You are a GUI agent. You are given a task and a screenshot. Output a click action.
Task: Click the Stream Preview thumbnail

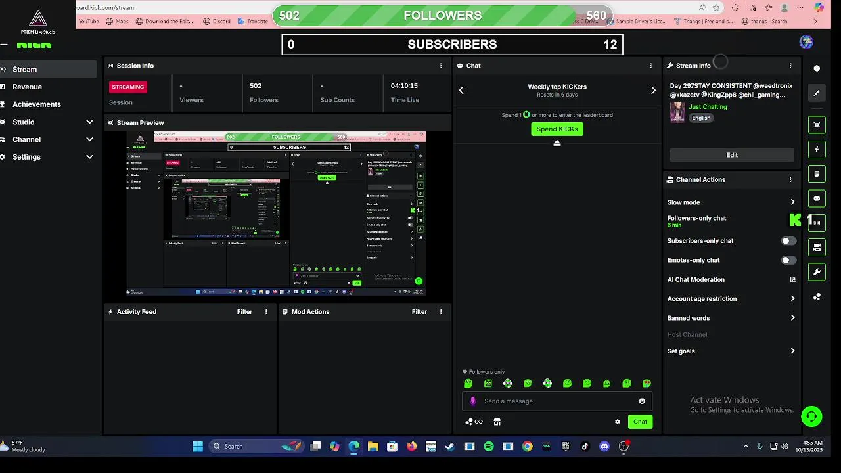pos(276,214)
